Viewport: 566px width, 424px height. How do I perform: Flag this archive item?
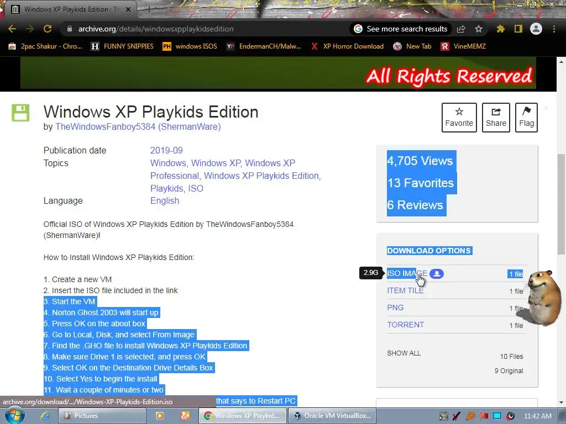(526, 118)
